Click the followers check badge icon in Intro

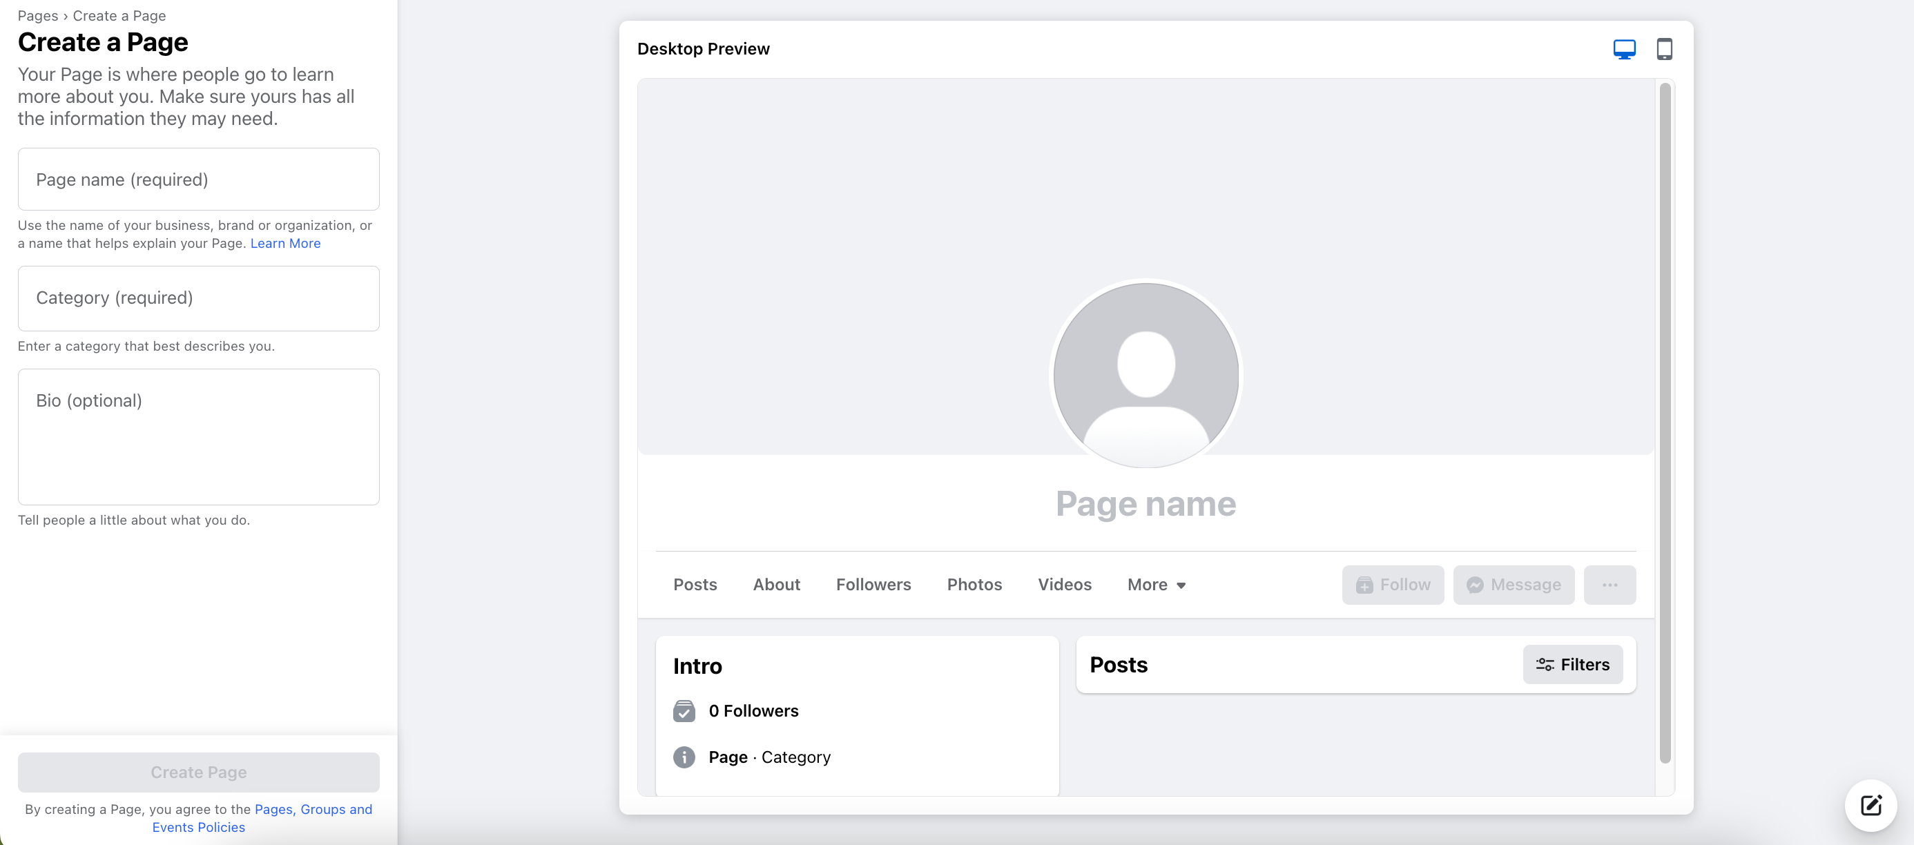[x=684, y=710]
